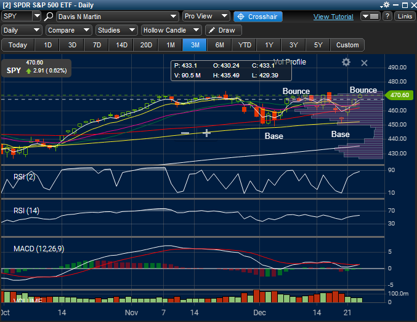The width and height of the screenshot is (417, 322).
Task: Open the Hollow Candle chart type dropdown
Action: point(171,30)
